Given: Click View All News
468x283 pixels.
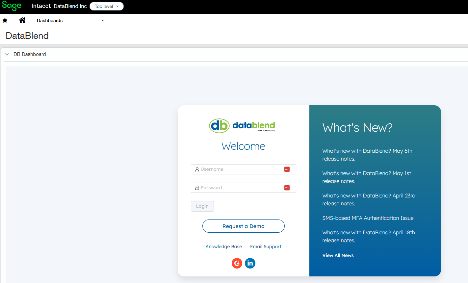Looking at the screenshot, I should (x=338, y=255).
